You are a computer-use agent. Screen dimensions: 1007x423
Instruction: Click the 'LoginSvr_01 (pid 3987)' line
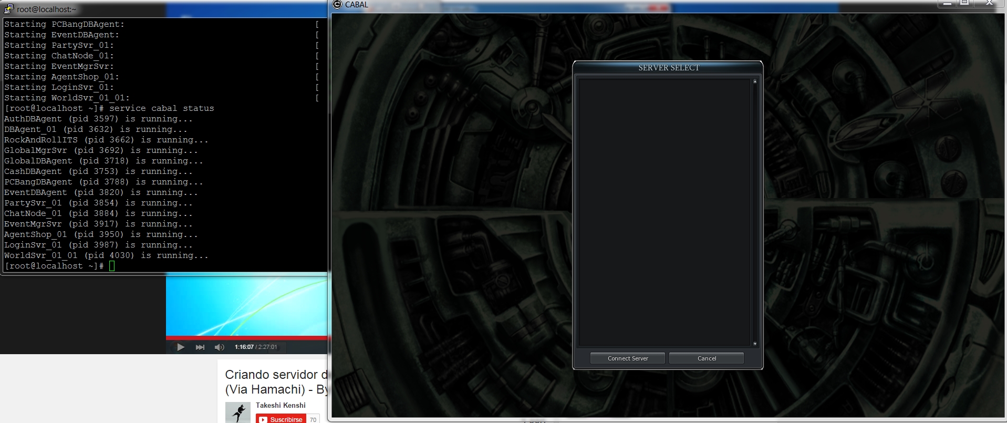[99, 245]
